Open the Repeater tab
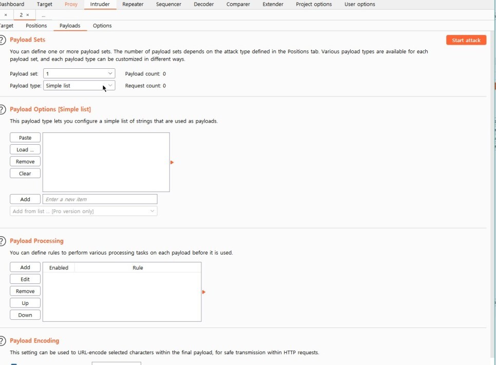 (x=133, y=4)
